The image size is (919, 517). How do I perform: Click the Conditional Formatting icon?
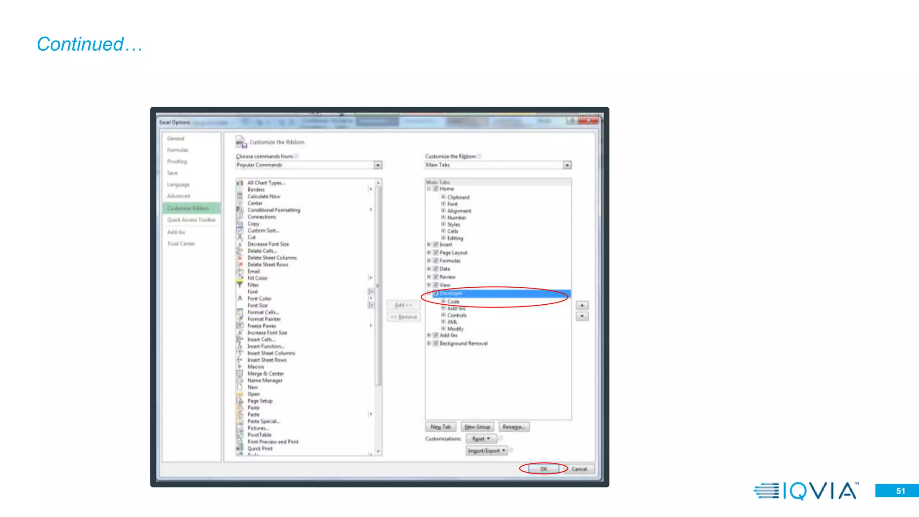240,210
